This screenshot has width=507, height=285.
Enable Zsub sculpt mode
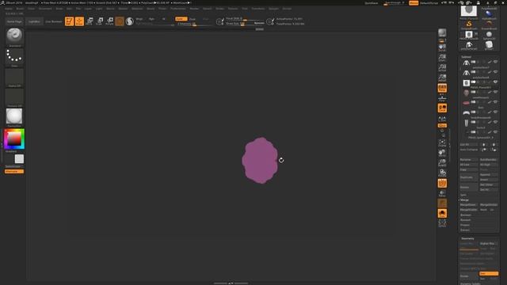coord(193,19)
